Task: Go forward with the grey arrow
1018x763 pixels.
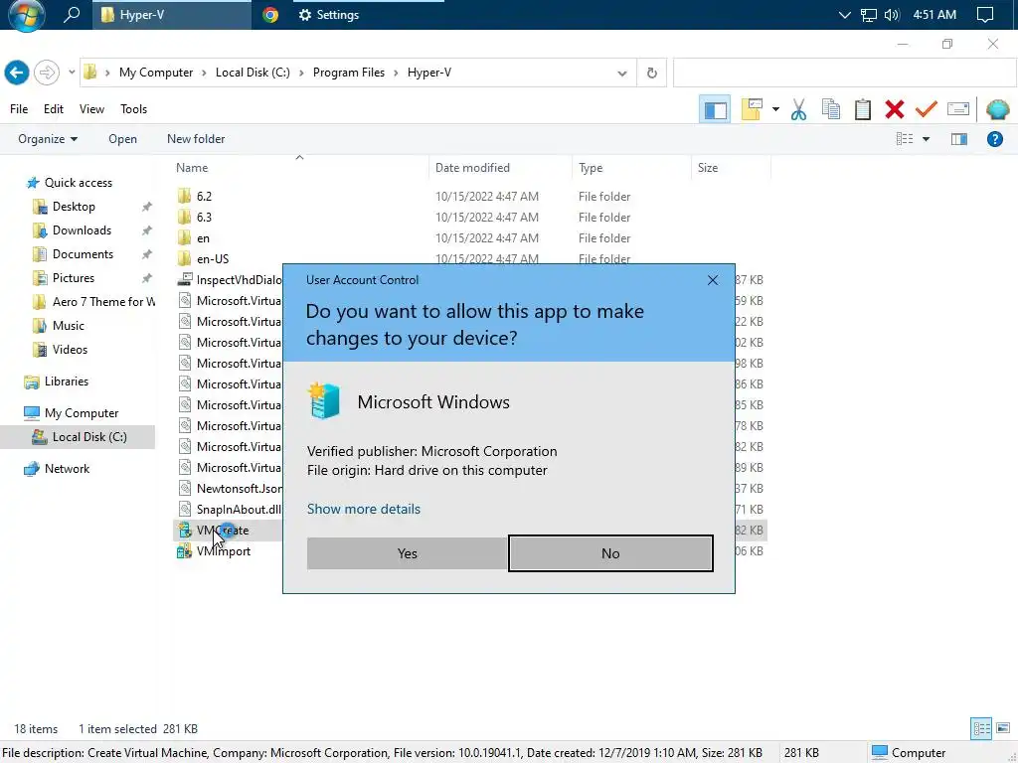Action: 46,73
